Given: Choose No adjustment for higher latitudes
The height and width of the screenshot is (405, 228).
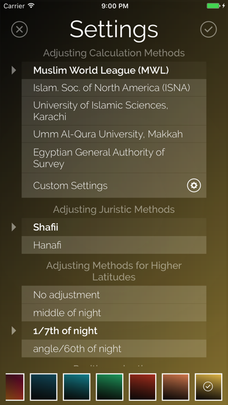Looking at the screenshot, I should coord(114,294).
